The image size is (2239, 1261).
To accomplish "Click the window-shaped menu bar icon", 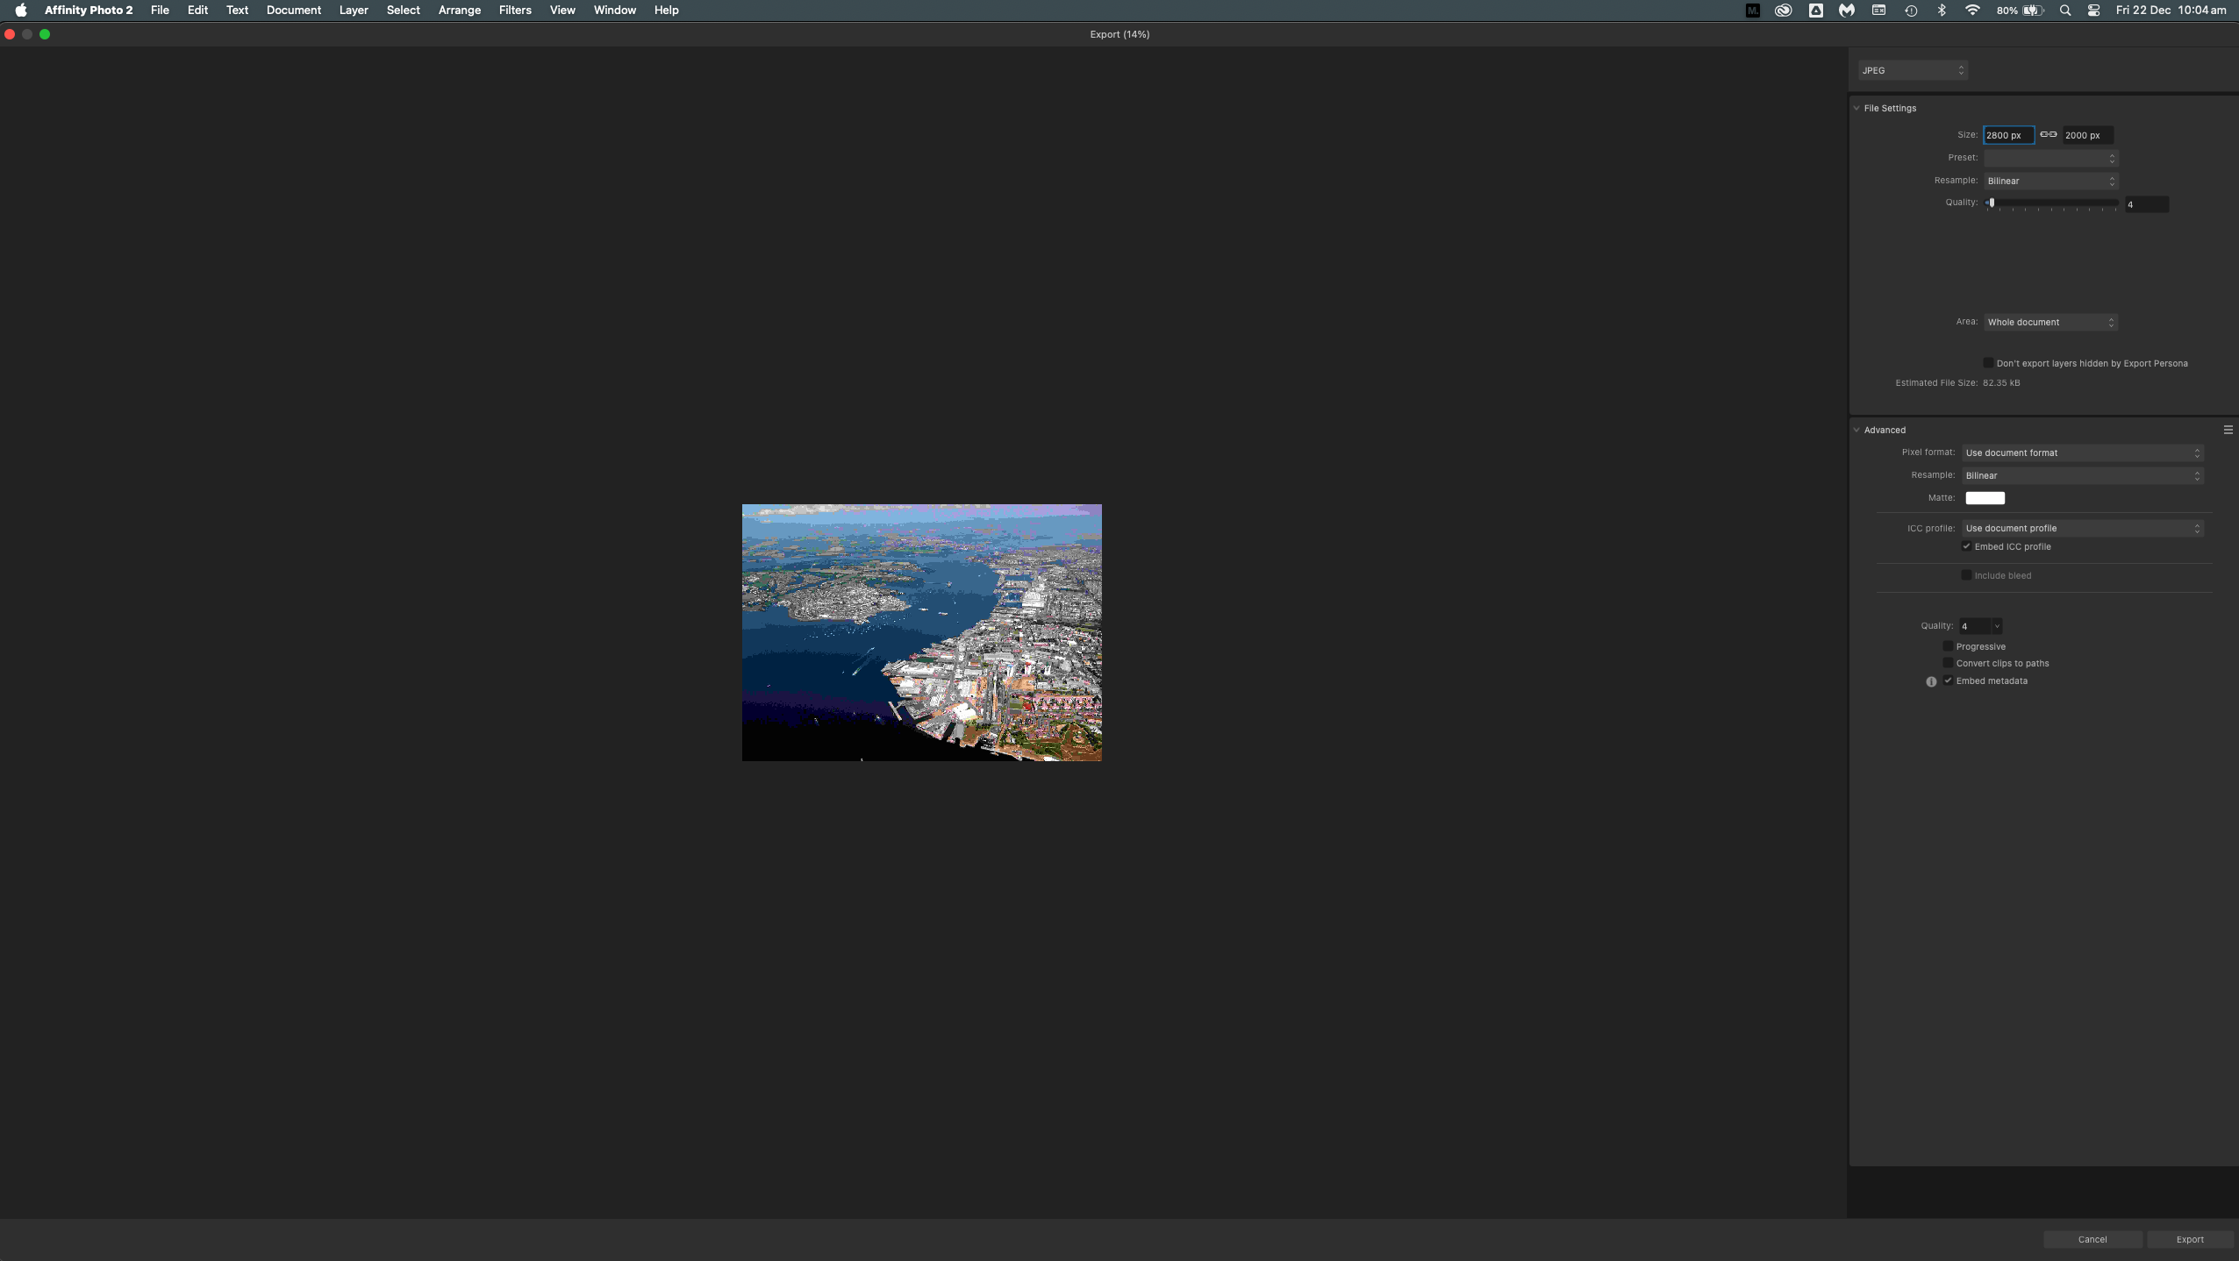I will point(1878,11).
